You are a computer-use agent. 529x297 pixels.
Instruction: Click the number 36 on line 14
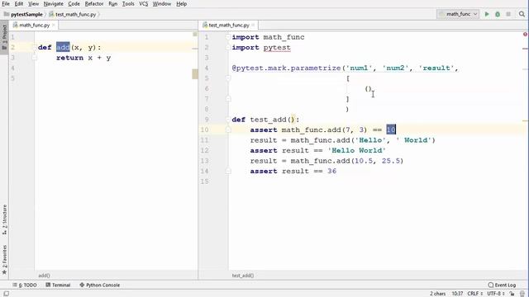tap(332, 171)
